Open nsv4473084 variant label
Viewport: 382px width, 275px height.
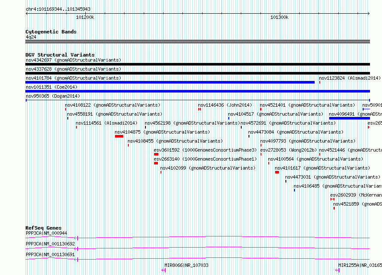[296, 132]
